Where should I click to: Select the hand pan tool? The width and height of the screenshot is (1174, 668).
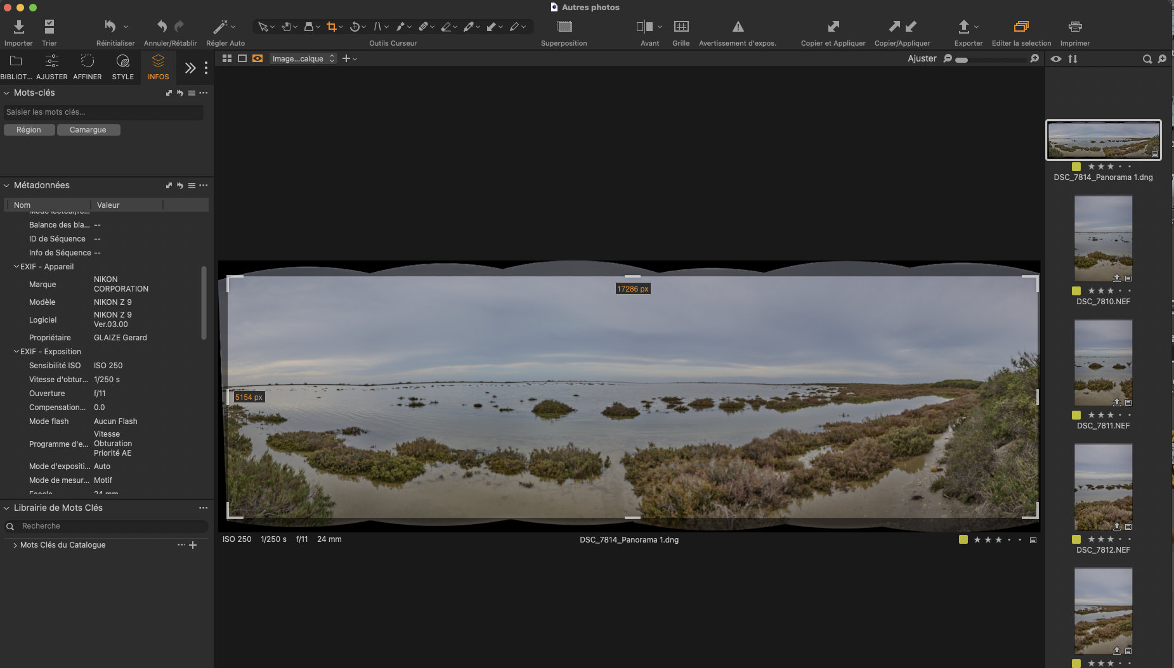point(286,27)
